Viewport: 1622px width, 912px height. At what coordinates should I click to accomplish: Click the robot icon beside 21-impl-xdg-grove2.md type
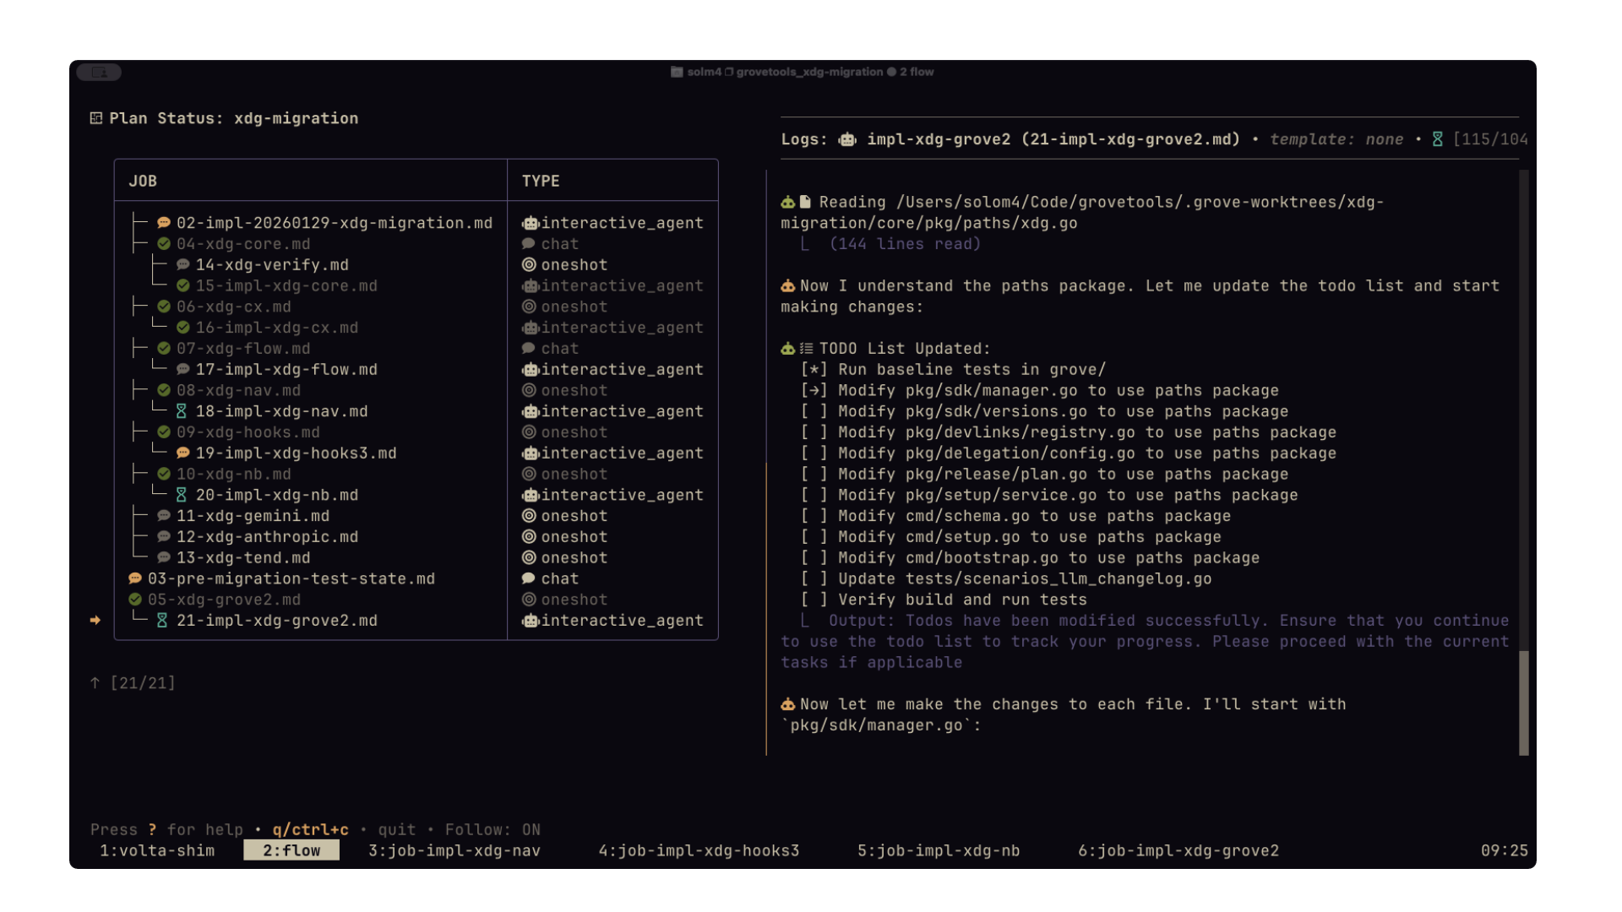click(x=531, y=621)
